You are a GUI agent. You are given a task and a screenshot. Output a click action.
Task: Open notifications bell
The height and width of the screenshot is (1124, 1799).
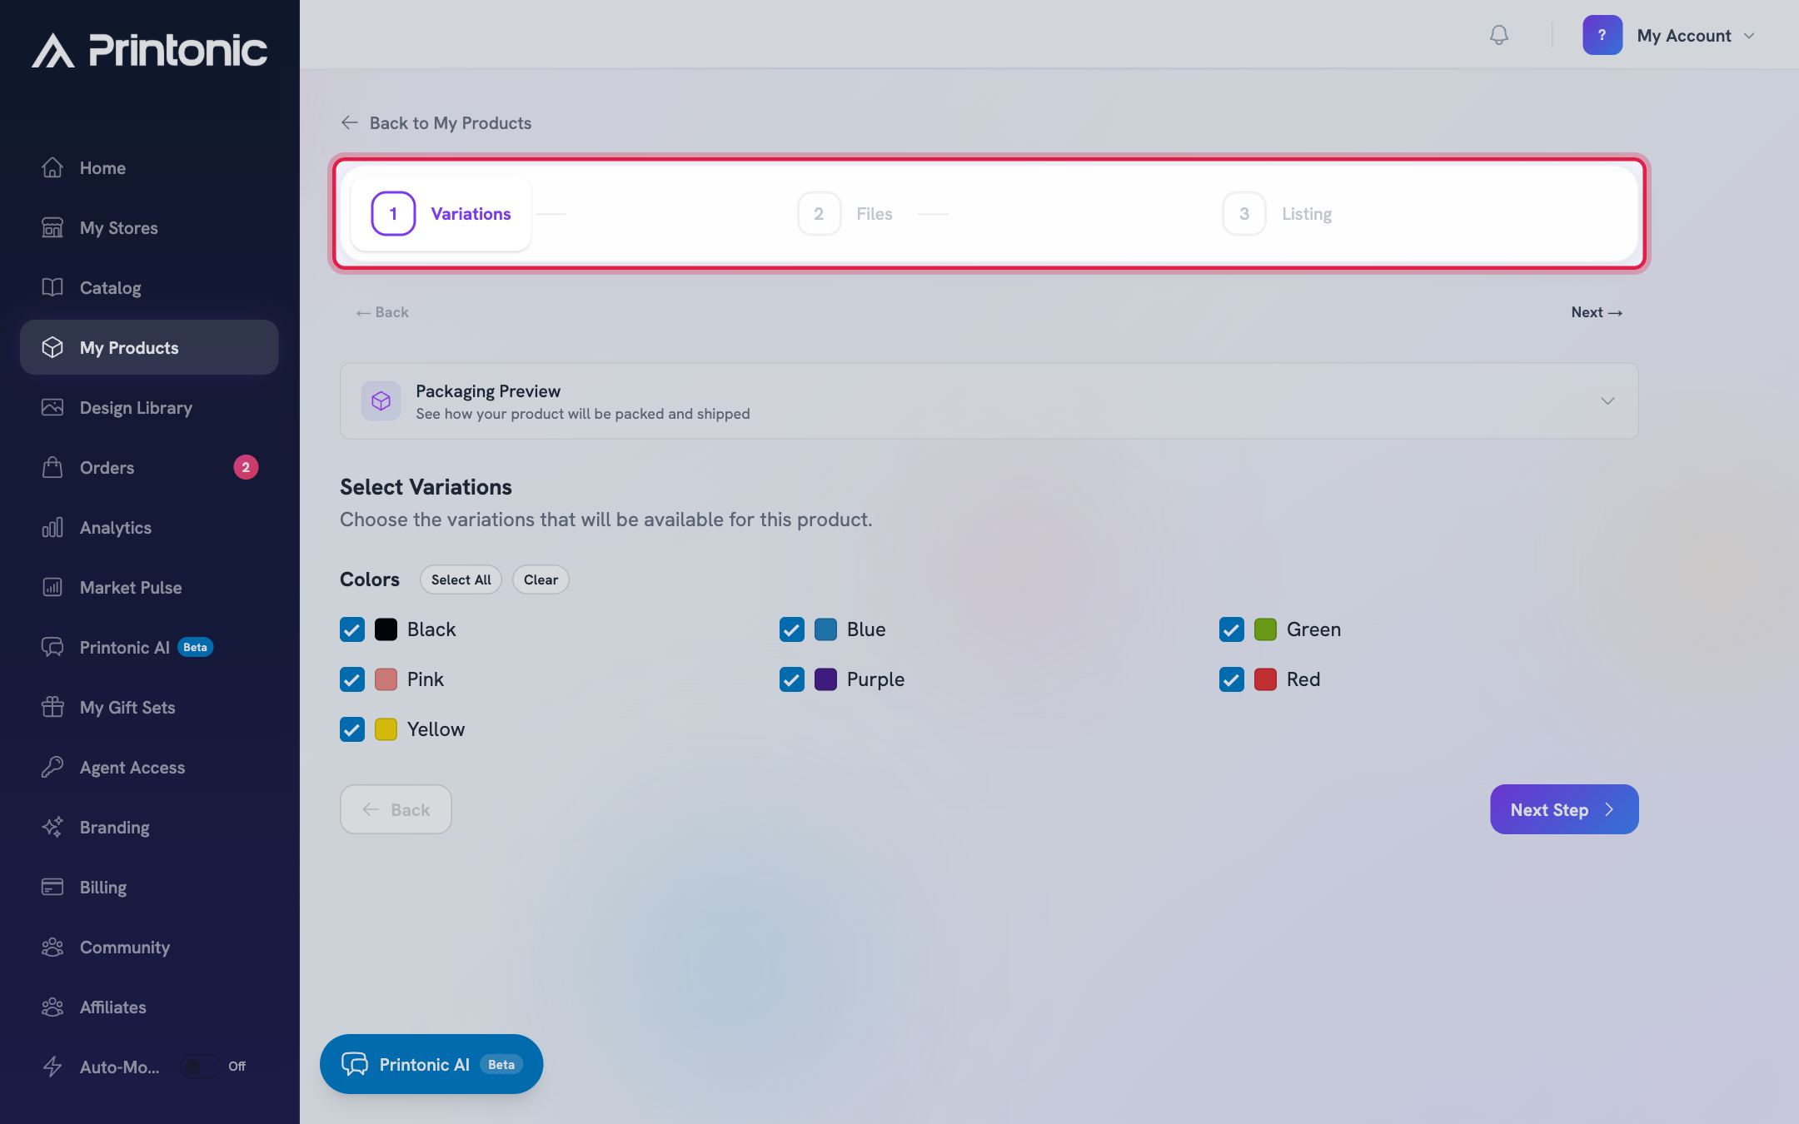pyautogui.click(x=1498, y=35)
